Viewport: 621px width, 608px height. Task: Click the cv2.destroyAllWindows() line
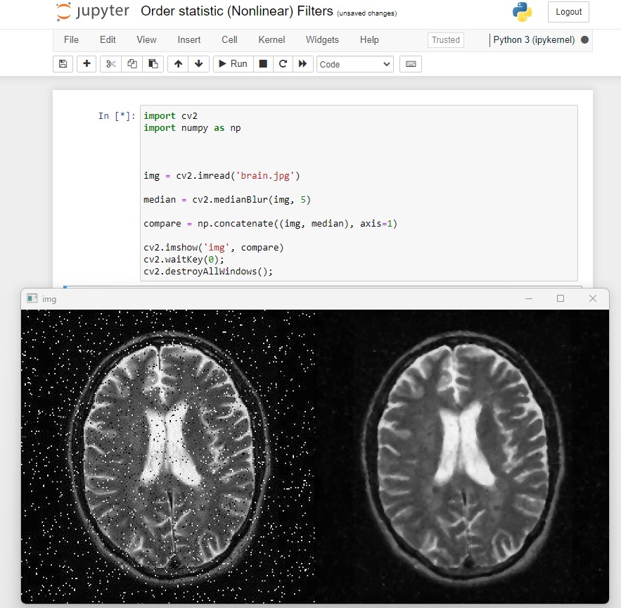(x=208, y=272)
